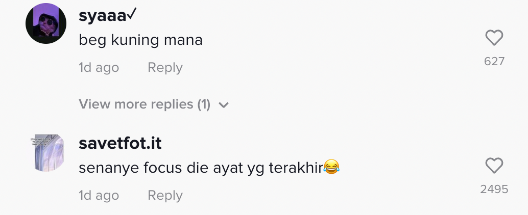The height and width of the screenshot is (215, 528).
Task: Like the savetfot.it comment with heart
Action: [494, 166]
